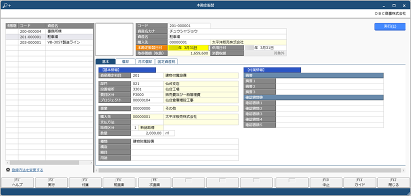411x196 pixels.
Task: Click the 摘要 1 input field
Action: (329, 81)
